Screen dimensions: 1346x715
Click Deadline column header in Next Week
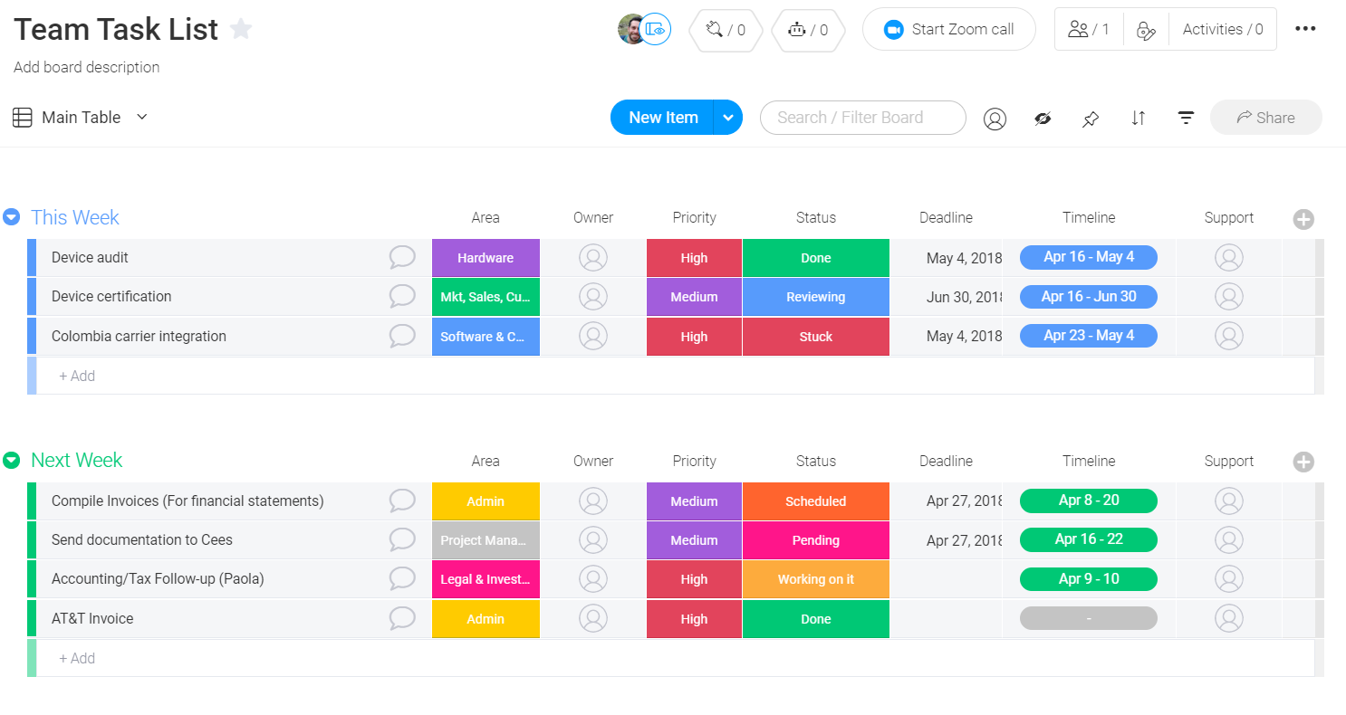tap(946, 462)
